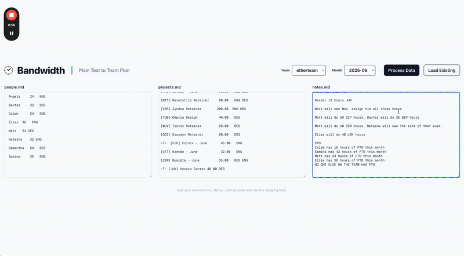Pause the recording
This screenshot has height=256, width=464.
coord(12,33)
